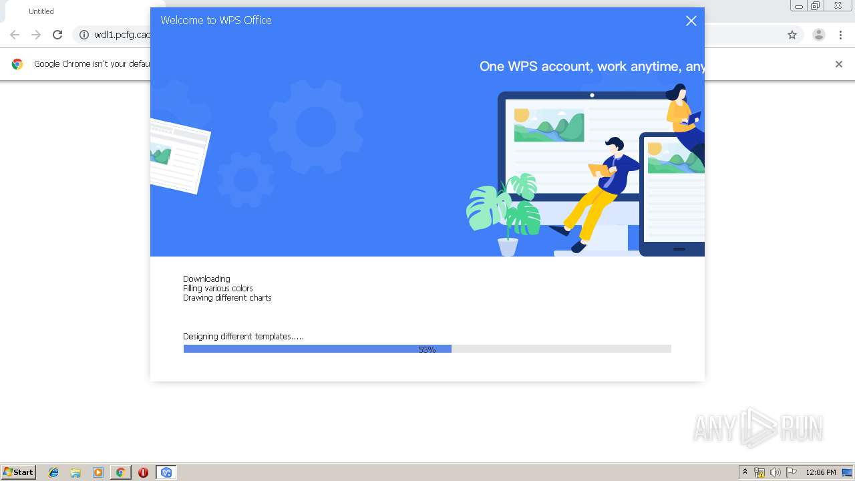
Task: Click the address bar URL wdl1.pcfg
Action: coord(122,35)
